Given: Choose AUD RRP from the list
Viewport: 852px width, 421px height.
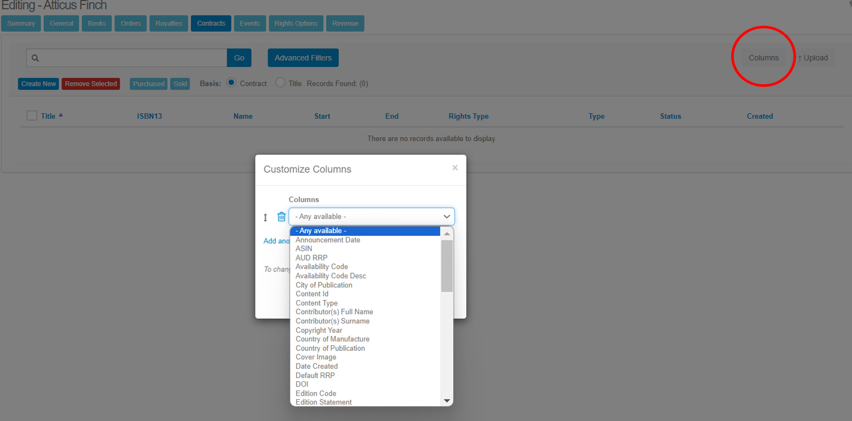Looking at the screenshot, I should click(365, 258).
